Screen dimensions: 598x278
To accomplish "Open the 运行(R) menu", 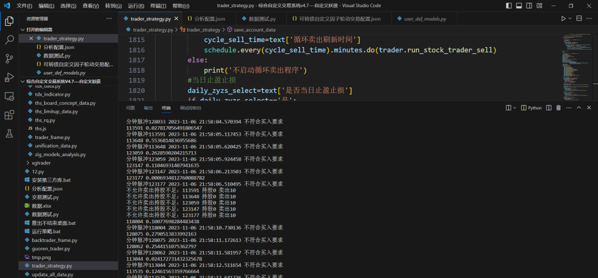I will click(136, 6).
